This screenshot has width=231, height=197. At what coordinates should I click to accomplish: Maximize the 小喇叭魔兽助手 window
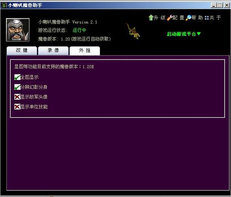pyautogui.click(x=220, y=6)
